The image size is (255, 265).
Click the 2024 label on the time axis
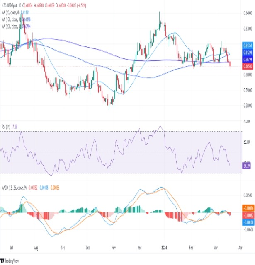click(x=165, y=245)
